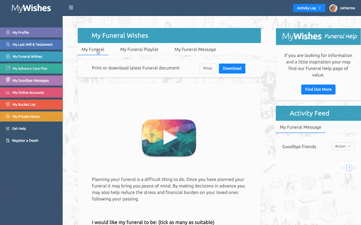
Task: Go to next page in Activity Feed
Action: (355, 168)
